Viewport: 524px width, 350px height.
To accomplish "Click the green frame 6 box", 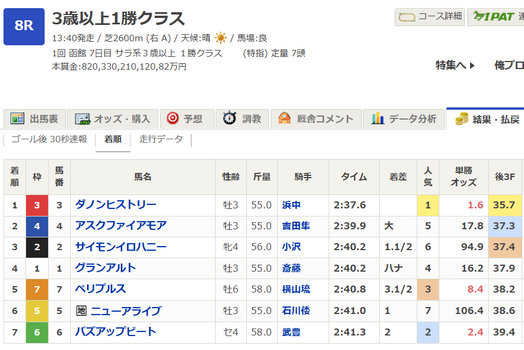I will pyautogui.click(x=37, y=332).
